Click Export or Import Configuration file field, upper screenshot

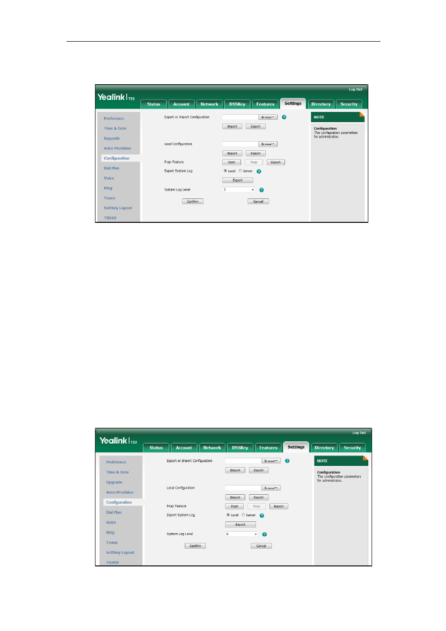pos(240,117)
